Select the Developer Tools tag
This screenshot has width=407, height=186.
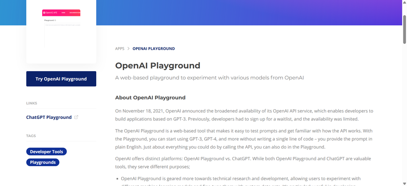tap(47, 151)
